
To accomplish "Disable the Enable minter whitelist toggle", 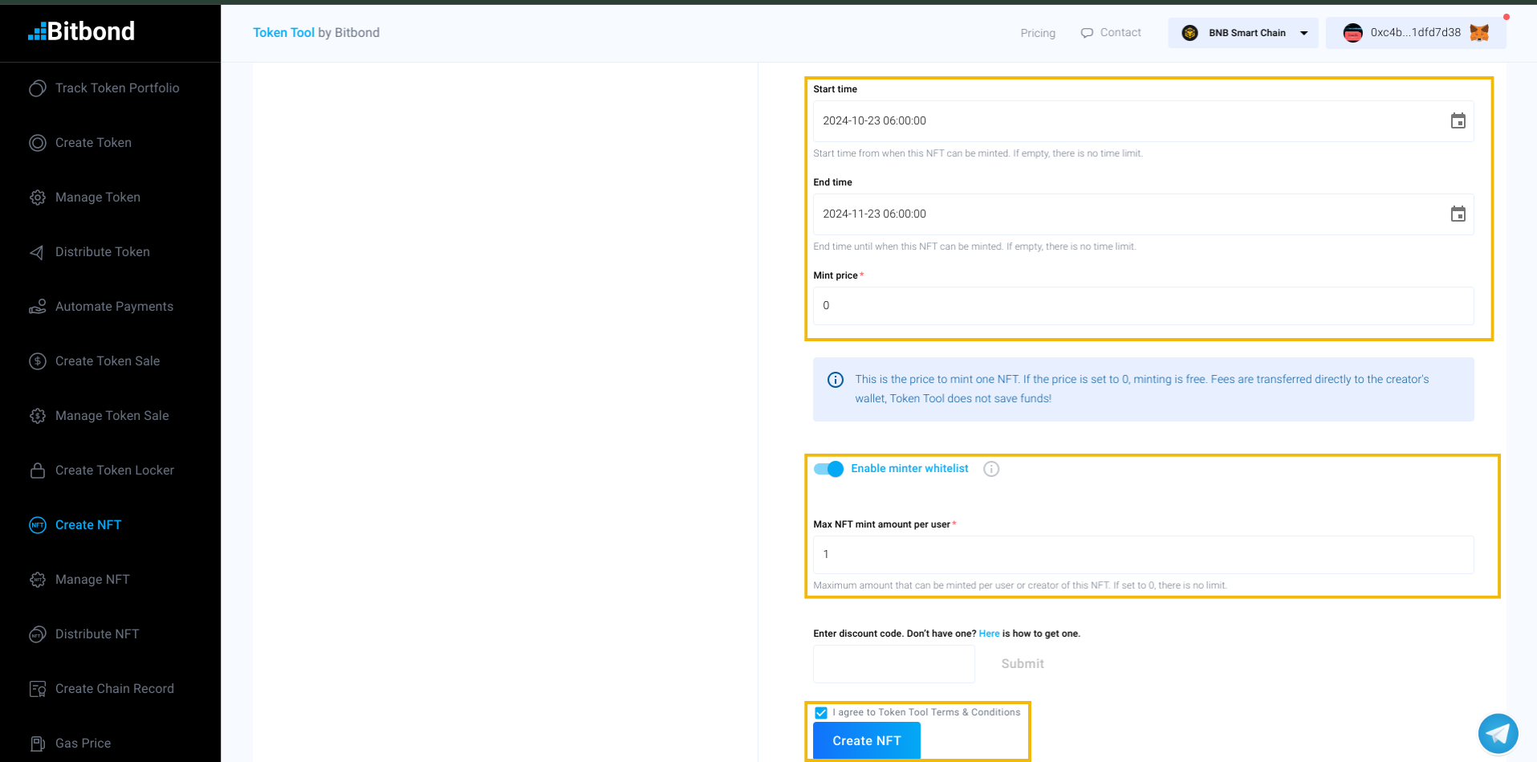I will click(827, 469).
